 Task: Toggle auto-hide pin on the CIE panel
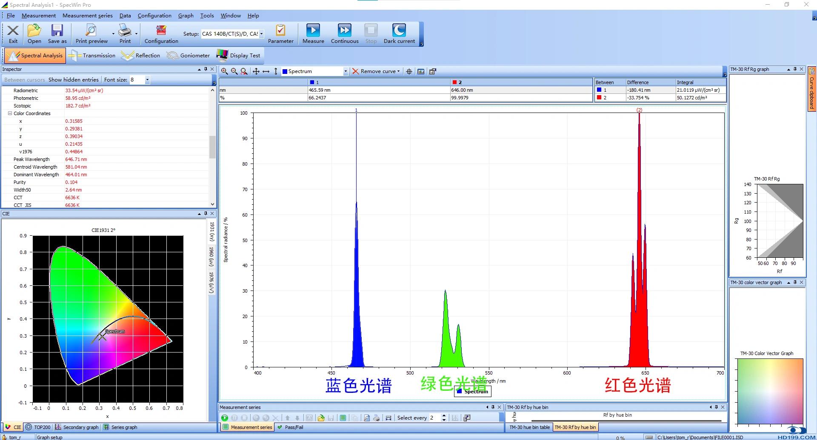pos(206,214)
